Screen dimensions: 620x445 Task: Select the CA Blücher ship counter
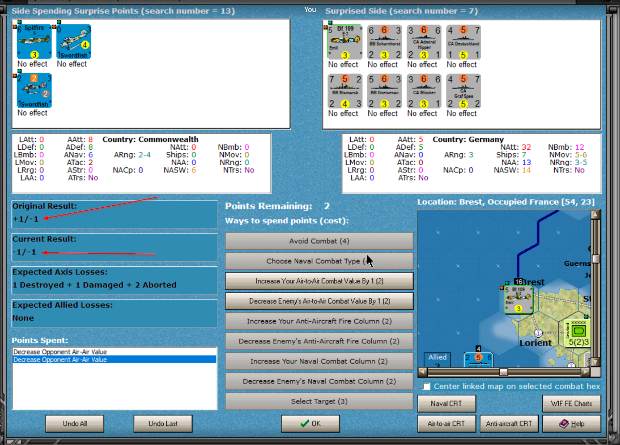point(424,91)
